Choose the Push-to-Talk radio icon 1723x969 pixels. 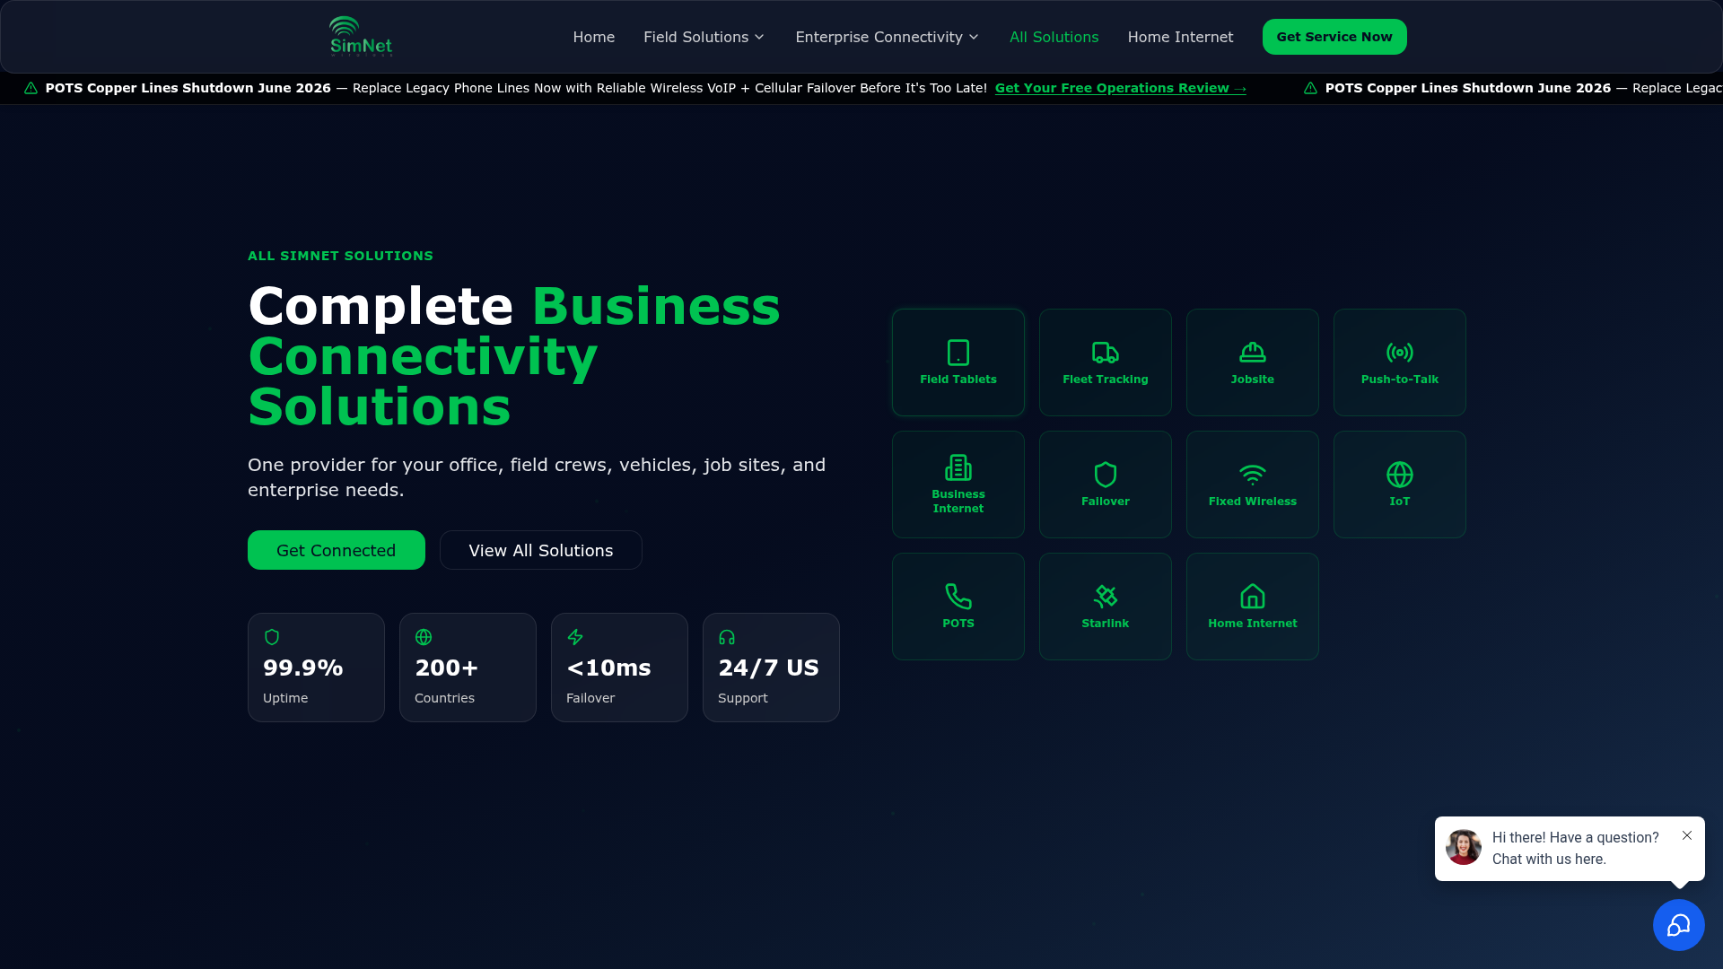1400,353
